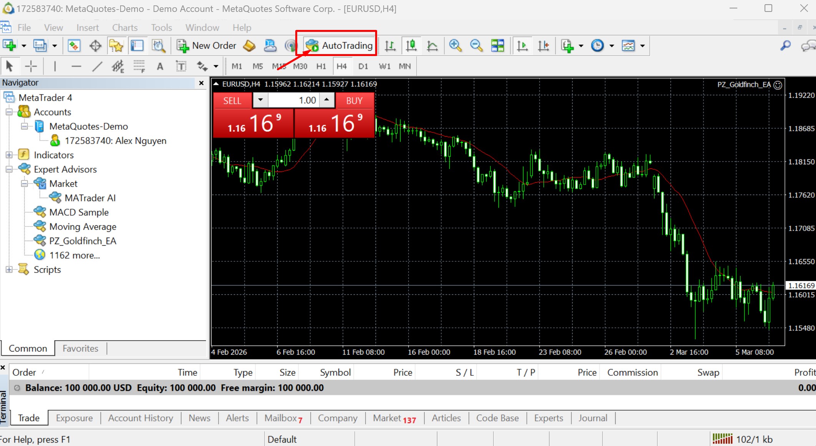Select the H1 timeframe
Viewport: 816px width, 446px height.
click(x=321, y=66)
